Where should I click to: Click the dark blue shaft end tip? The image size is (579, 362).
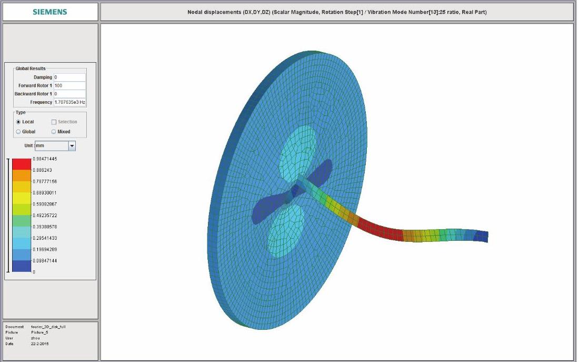[482, 237]
